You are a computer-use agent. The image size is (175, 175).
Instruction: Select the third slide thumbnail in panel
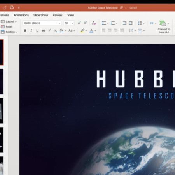click(2, 110)
